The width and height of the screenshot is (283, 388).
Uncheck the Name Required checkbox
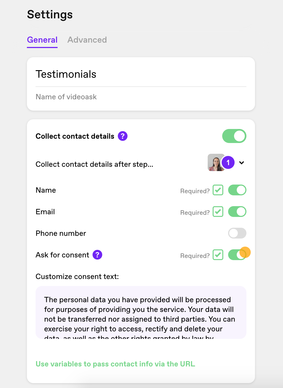[218, 190]
